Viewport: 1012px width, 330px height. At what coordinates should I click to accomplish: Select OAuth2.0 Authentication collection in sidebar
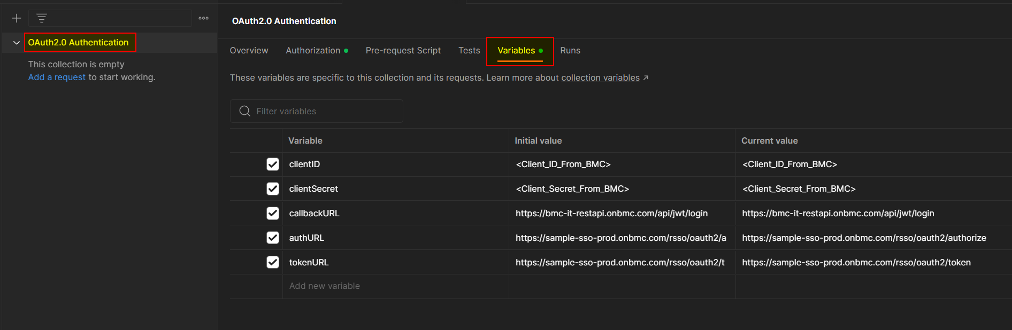click(78, 43)
